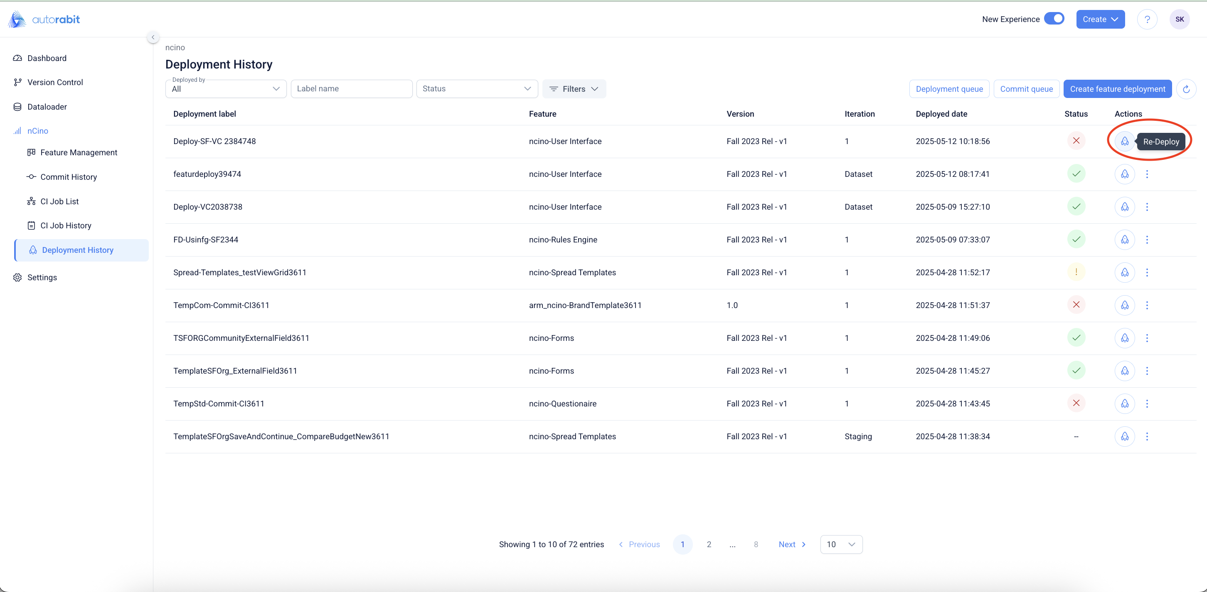Open three-dot menu for FD-Usinfg-SF2344 row
The image size is (1207, 592).
coord(1147,240)
